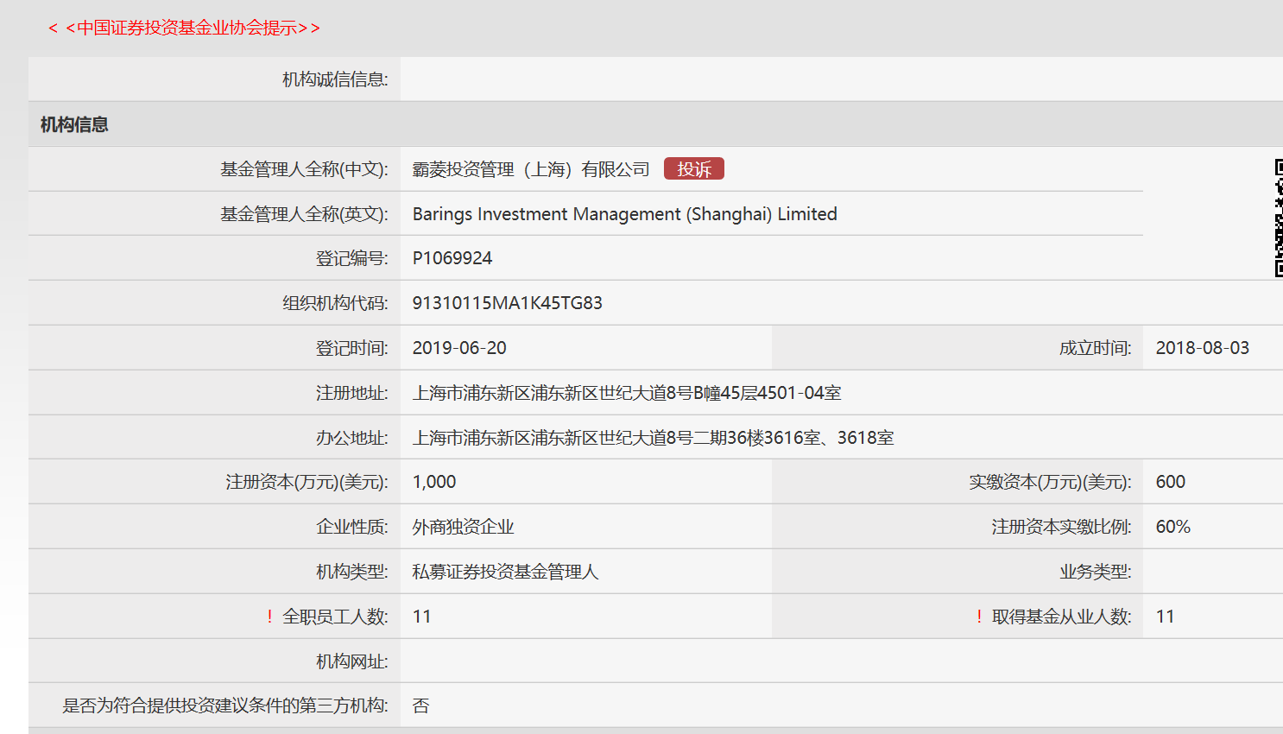Click the 机构诚信信息 row label

point(335,79)
